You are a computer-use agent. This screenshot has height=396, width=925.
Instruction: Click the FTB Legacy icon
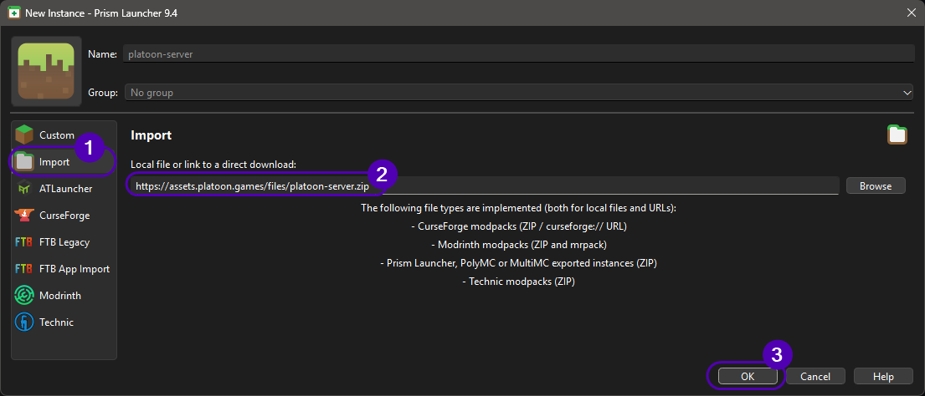(24, 242)
